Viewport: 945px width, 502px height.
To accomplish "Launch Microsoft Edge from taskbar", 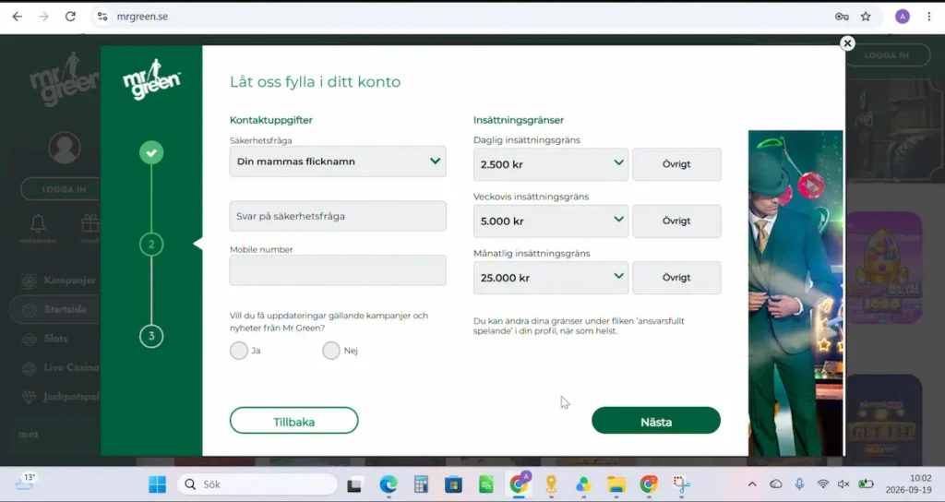I will point(389,484).
